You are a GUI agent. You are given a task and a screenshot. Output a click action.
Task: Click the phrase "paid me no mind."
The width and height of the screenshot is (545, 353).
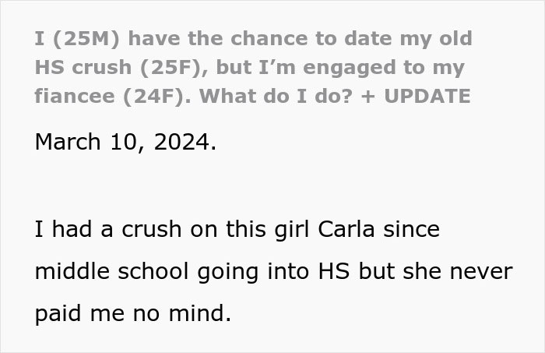133,314
